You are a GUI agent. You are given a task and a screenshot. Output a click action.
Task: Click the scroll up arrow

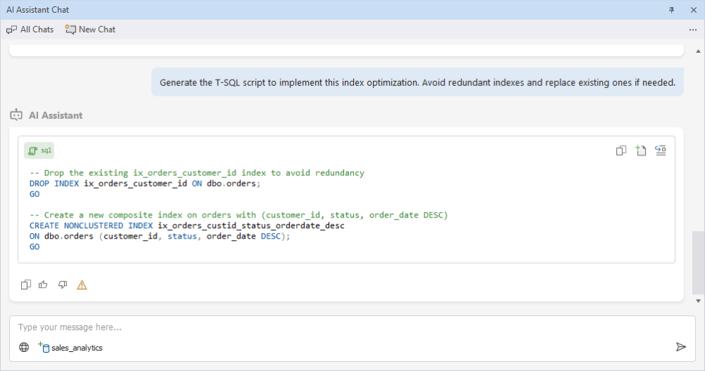698,51
